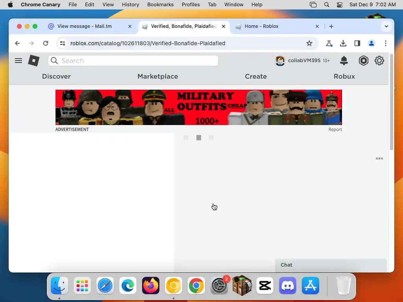Open App Store from the Dock
The width and height of the screenshot is (403, 302).
point(311,285)
